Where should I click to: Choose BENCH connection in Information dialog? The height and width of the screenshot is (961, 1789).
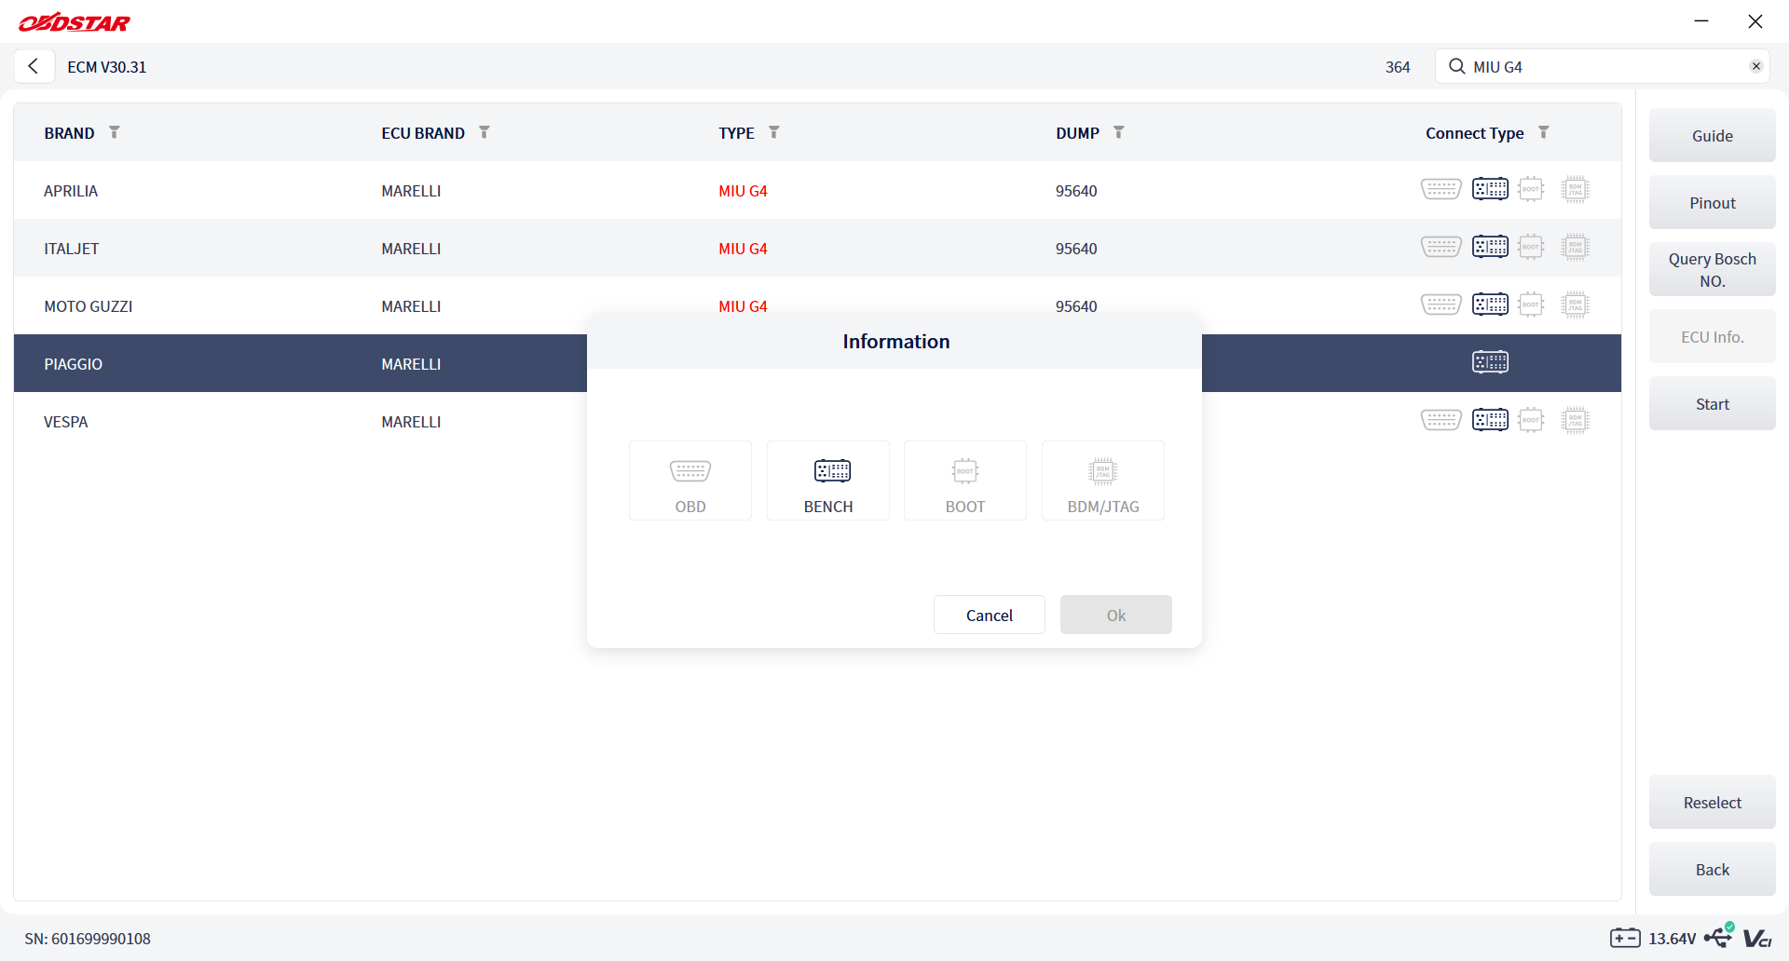[828, 480]
